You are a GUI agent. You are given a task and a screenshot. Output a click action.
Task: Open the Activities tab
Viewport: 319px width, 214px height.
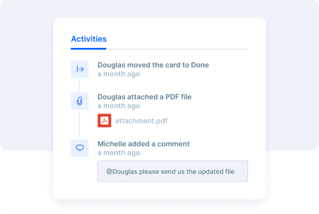coord(89,39)
